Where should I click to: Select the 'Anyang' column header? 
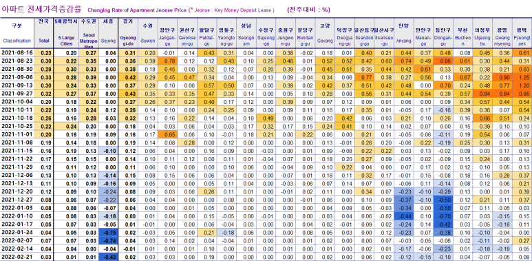[x=403, y=33]
